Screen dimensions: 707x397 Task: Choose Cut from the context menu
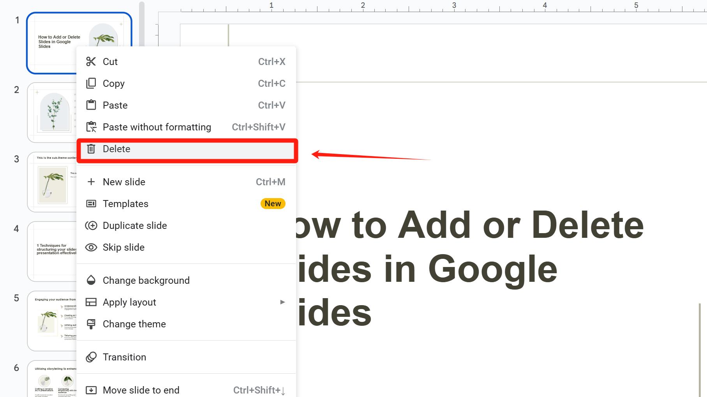(x=186, y=61)
